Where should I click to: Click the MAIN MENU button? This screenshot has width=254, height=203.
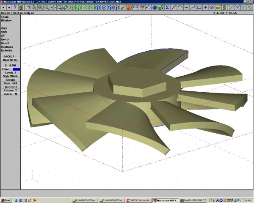(10, 60)
